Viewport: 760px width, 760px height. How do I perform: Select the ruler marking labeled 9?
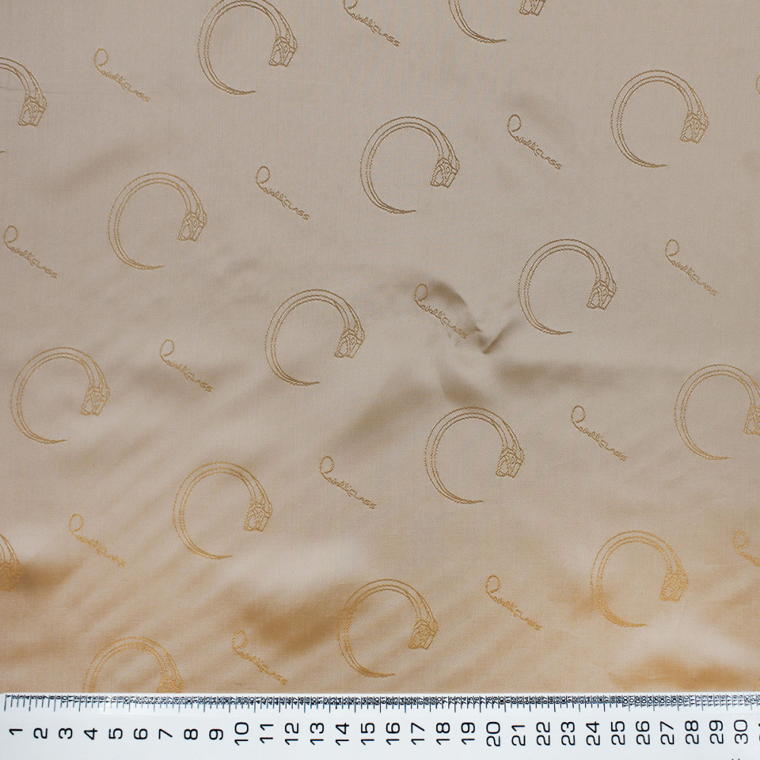(x=217, y=733)
